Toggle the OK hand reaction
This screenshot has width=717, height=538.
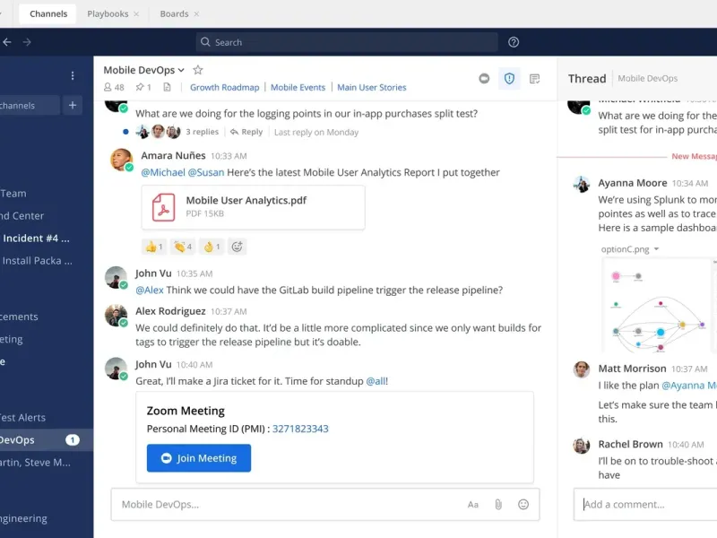tap(212, 247)
